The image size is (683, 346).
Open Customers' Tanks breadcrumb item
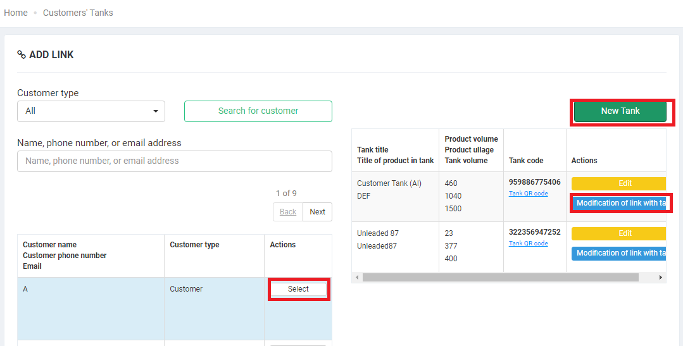tap(78, 13)
